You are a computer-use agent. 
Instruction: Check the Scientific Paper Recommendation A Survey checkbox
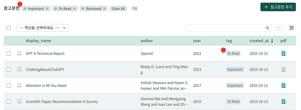9,102
